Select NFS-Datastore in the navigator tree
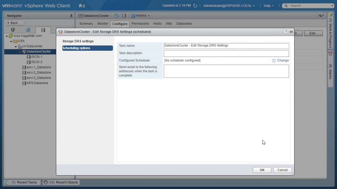Viewport: 337px width, 189px height. (x=37, y=83)
